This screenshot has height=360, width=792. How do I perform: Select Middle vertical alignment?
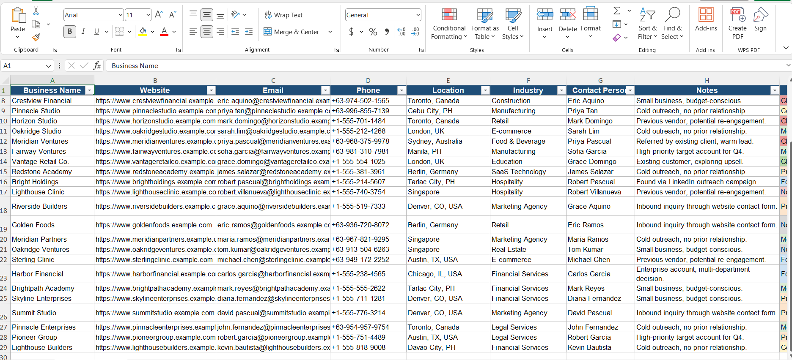click(x=206, y=15)
